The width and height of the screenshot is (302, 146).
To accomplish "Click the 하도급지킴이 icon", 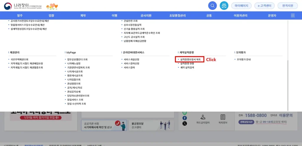I will 203,119.
